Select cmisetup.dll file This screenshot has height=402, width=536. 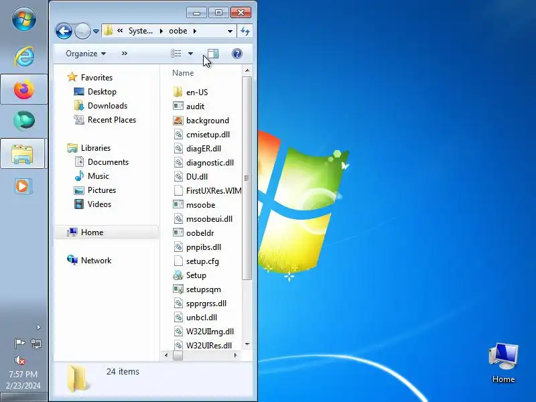point(208,135)
